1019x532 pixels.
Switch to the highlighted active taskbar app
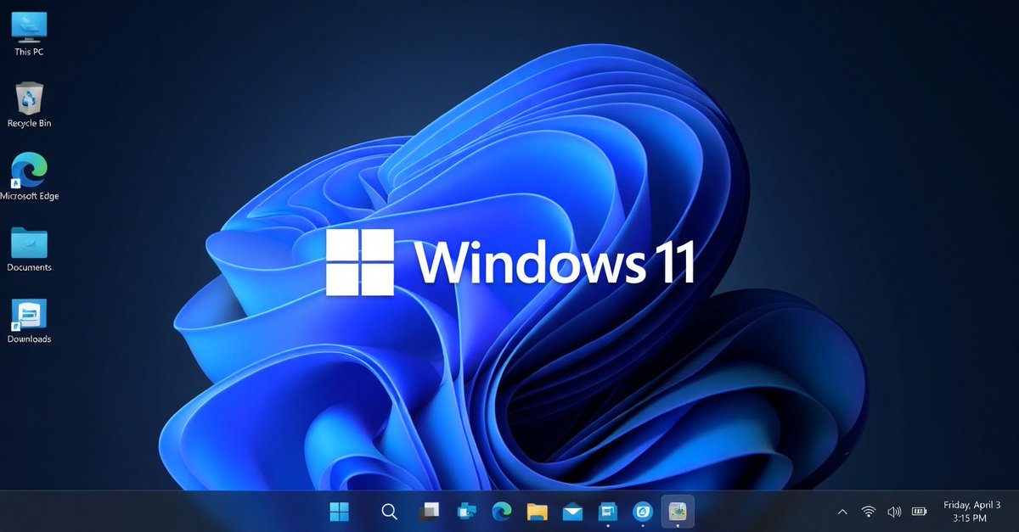678,512
